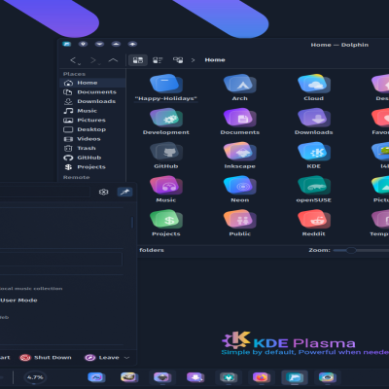Screen dimensions: 389x389
Task: Click the "Remote" sidebar heading
Action: click(x=76, y=177)
